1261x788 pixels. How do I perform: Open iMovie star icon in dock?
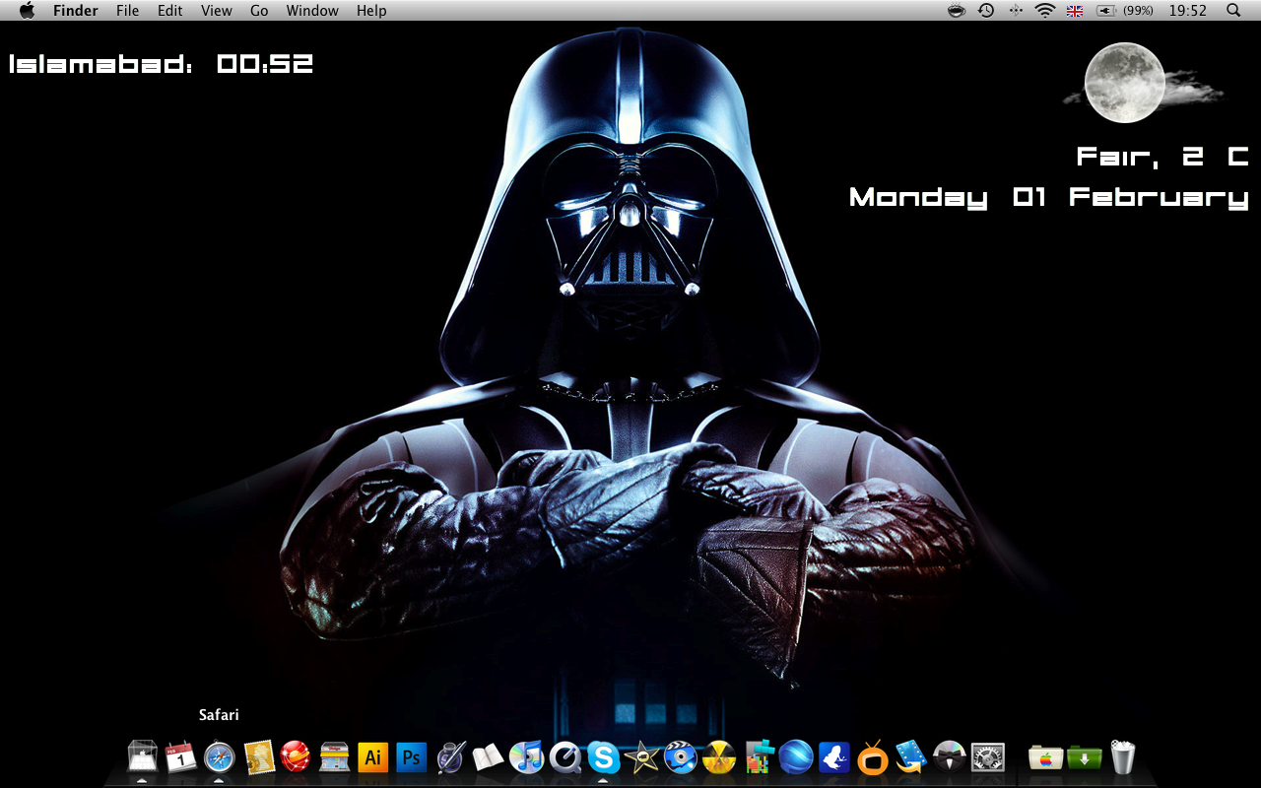coord(642,756)
